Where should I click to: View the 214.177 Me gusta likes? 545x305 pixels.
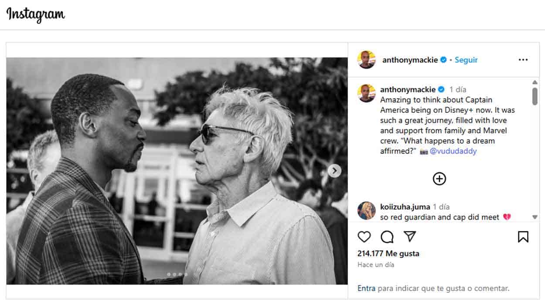tap(388, 253)
